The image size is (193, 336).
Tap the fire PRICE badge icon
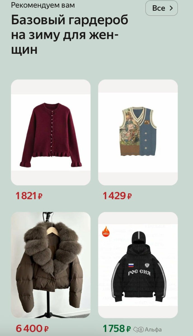106,231
